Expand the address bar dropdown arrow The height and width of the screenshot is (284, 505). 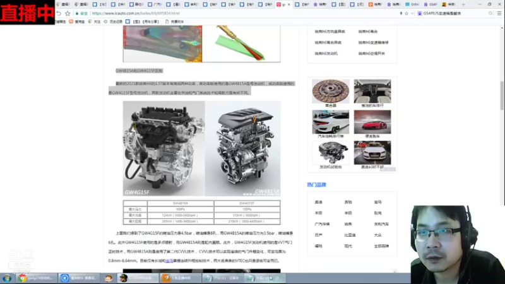click(x=412, y=13)
